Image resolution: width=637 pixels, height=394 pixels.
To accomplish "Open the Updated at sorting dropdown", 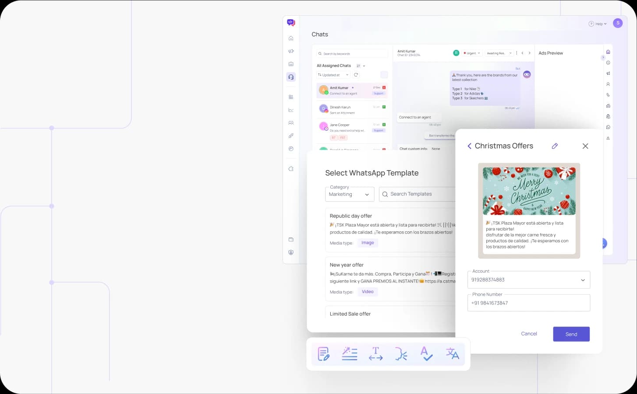I will (333, 75).
